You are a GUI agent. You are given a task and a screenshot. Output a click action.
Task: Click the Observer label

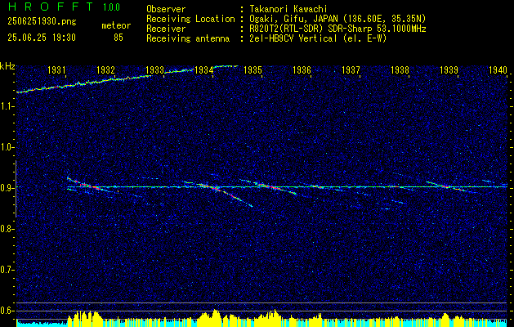click(166, 9)
